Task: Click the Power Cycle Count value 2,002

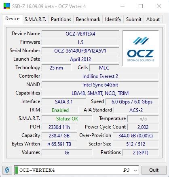Action: tap(143, 127)
